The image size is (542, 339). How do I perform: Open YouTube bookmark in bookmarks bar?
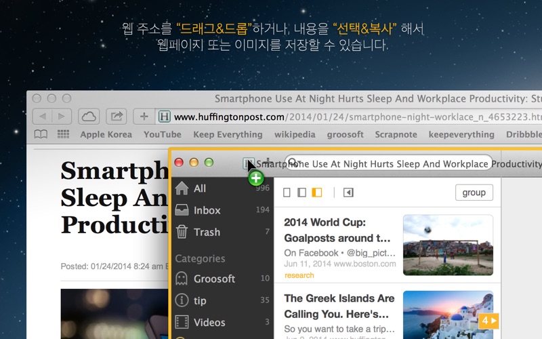click(163, 134)
